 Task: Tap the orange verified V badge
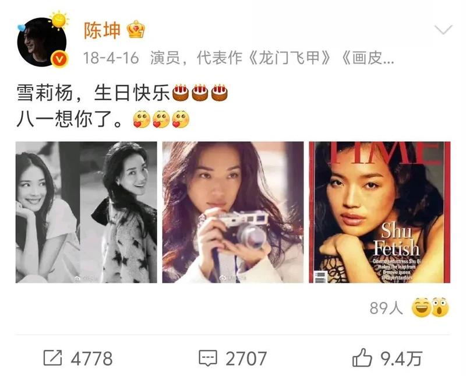59,59
